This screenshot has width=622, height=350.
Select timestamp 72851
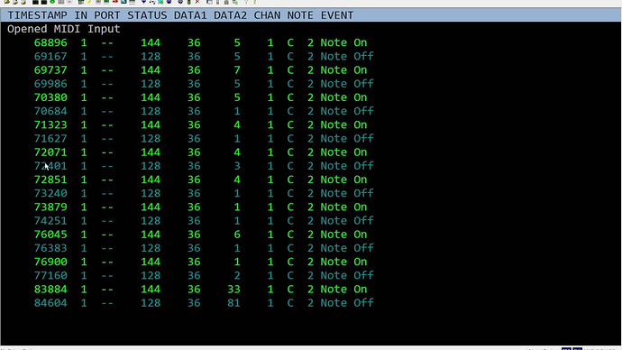(50, 180)
